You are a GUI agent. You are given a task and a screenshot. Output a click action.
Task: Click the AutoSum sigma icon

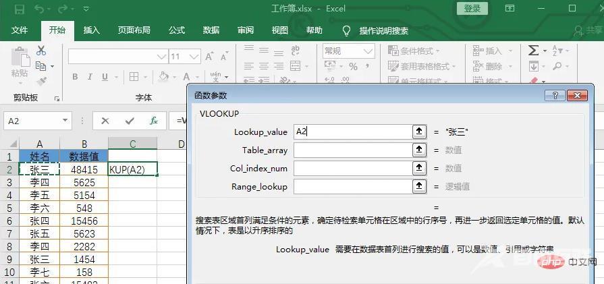pos(533,51)
